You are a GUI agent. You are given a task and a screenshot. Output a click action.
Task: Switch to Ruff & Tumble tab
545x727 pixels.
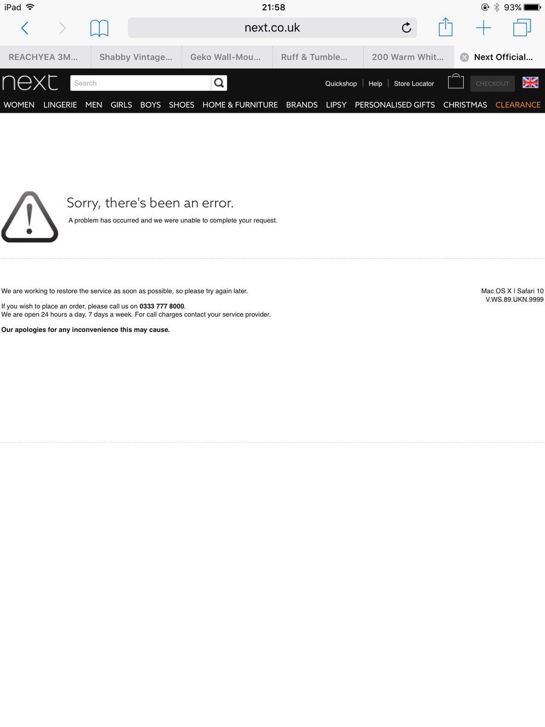pyautogui.click(x=318, y=57)
